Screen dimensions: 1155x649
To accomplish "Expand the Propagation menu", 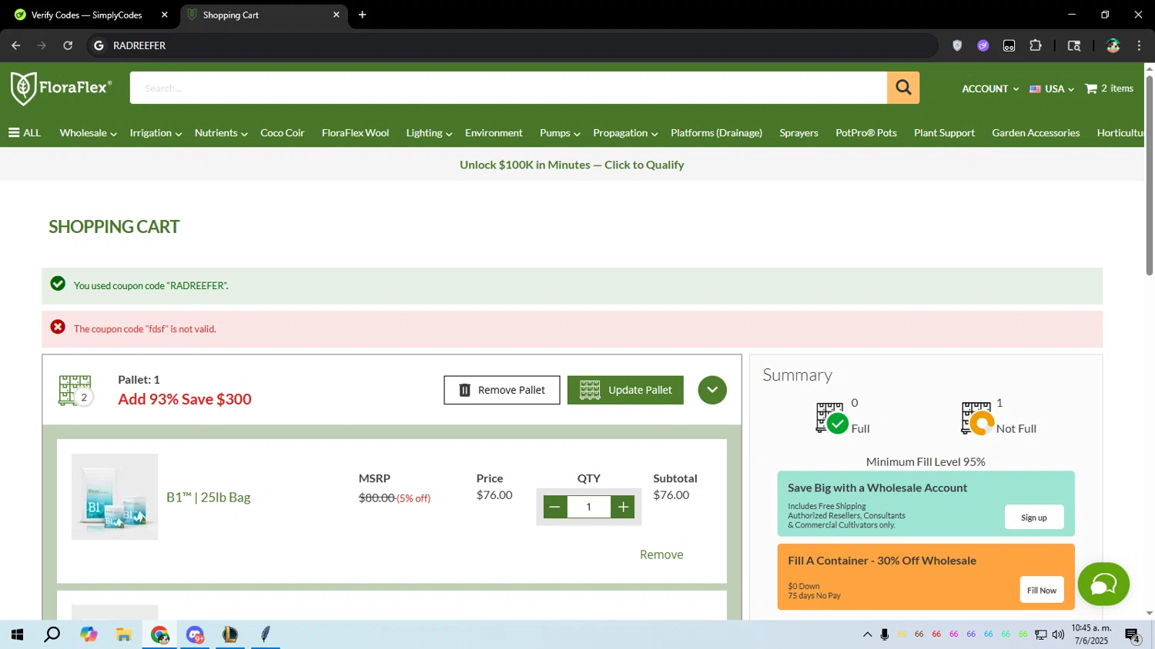I will tap(625, 133).
